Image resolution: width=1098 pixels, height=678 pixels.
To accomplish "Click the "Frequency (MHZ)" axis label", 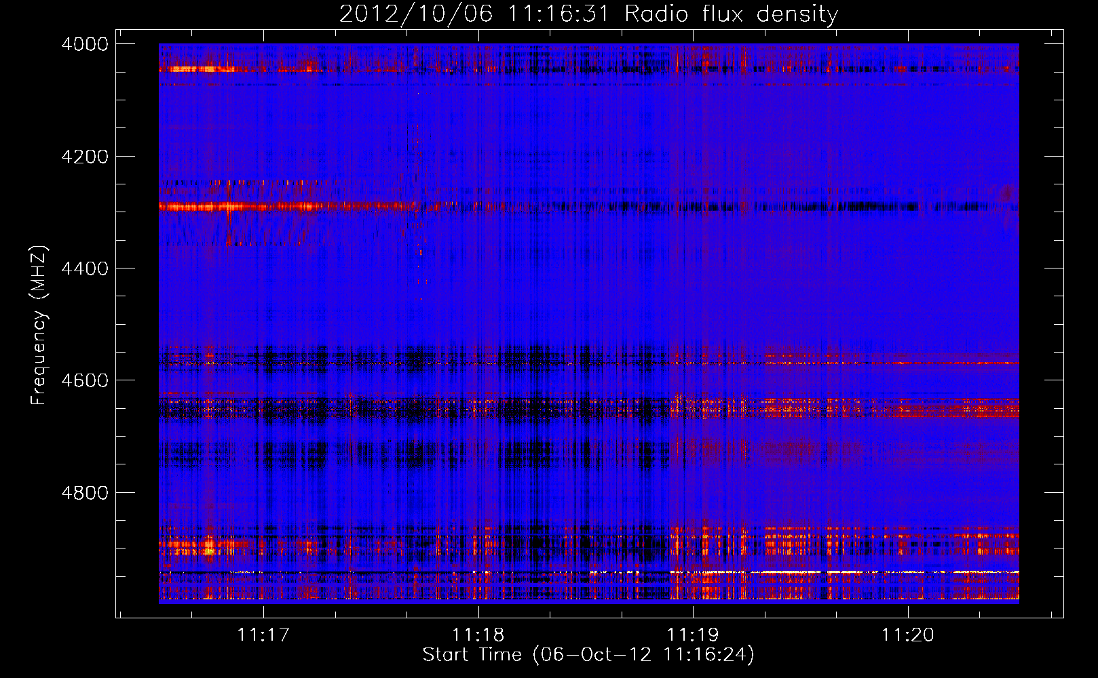I will [x=39, y=325].
